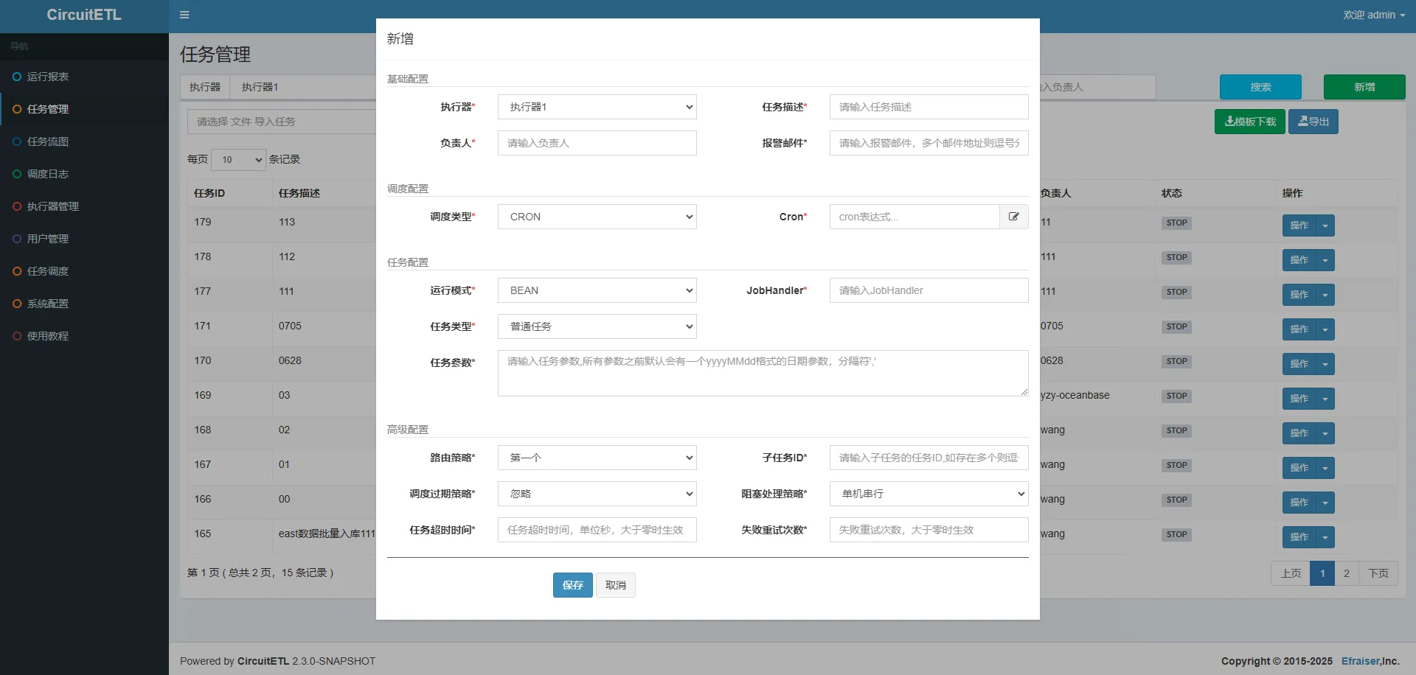This screenshot has width=1416, height=675.
Task: Click the 运行报表 sidebar circle icon
Action: tap(17, 77)
